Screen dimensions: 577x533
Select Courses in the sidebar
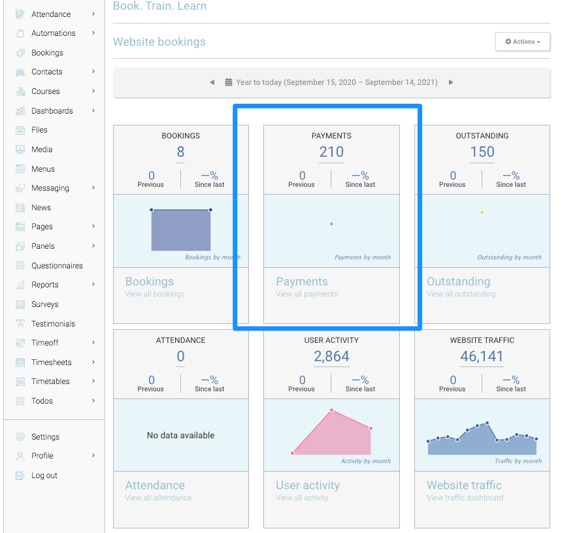45,91
